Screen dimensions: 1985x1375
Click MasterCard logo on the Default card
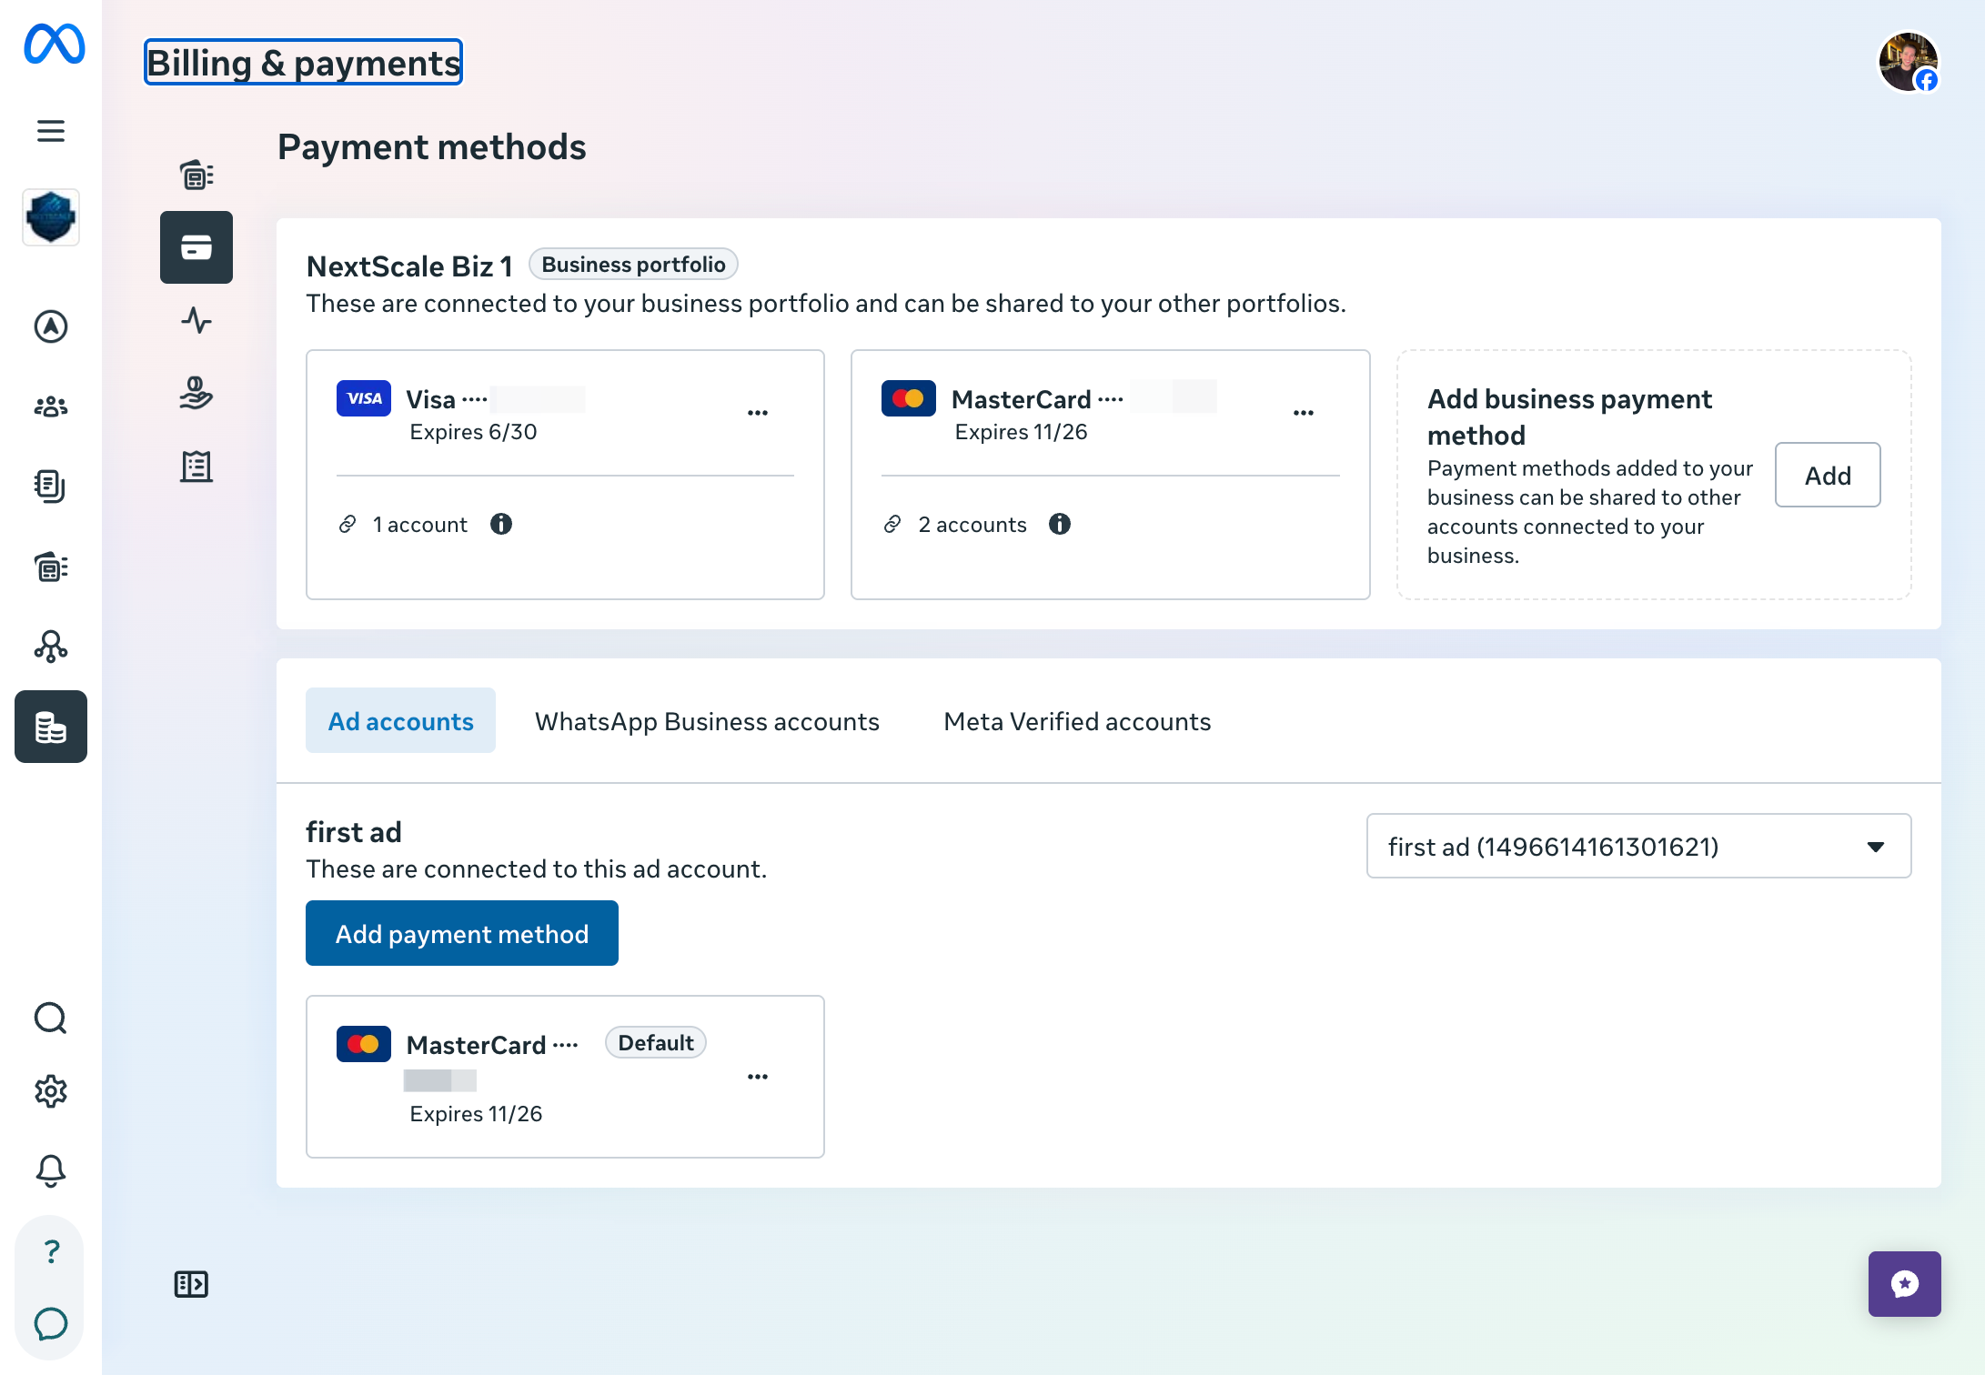[364, 1044]
